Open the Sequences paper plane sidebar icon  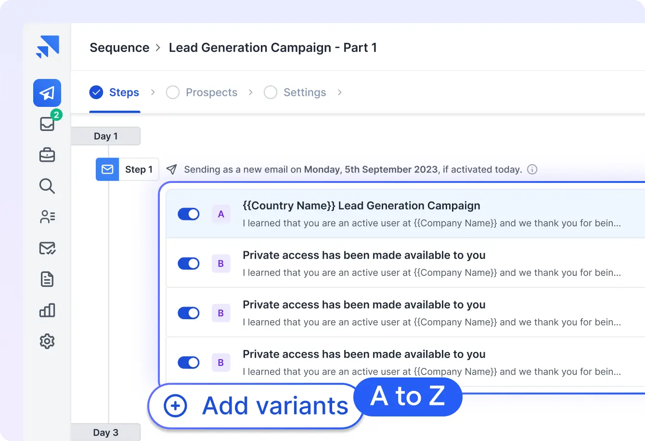click(47, 93)
